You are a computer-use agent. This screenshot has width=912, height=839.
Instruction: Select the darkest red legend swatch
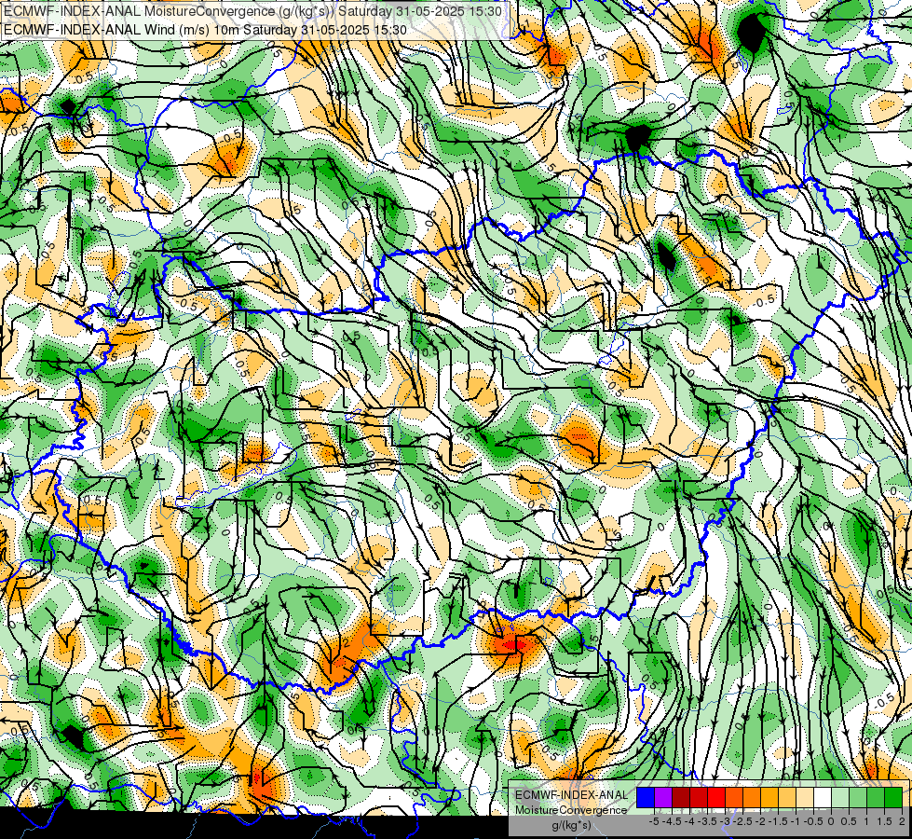681,798
